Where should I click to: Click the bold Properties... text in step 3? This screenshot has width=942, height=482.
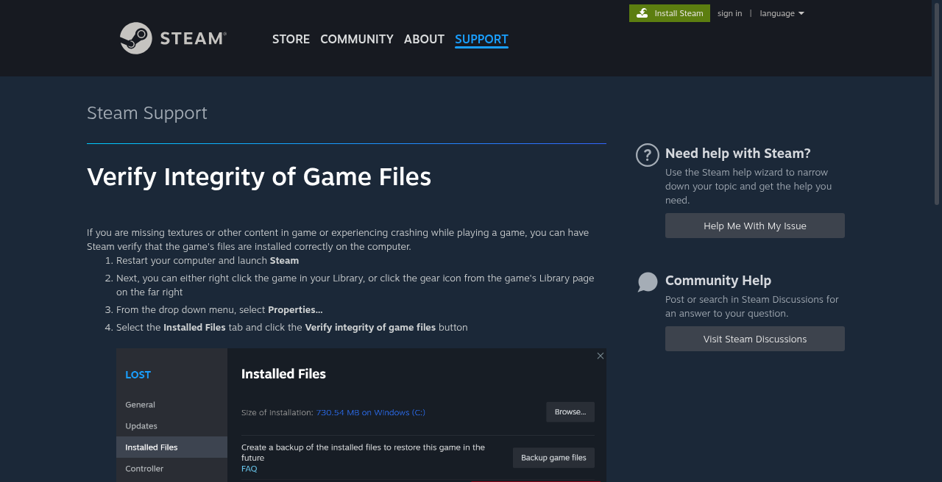295,310
